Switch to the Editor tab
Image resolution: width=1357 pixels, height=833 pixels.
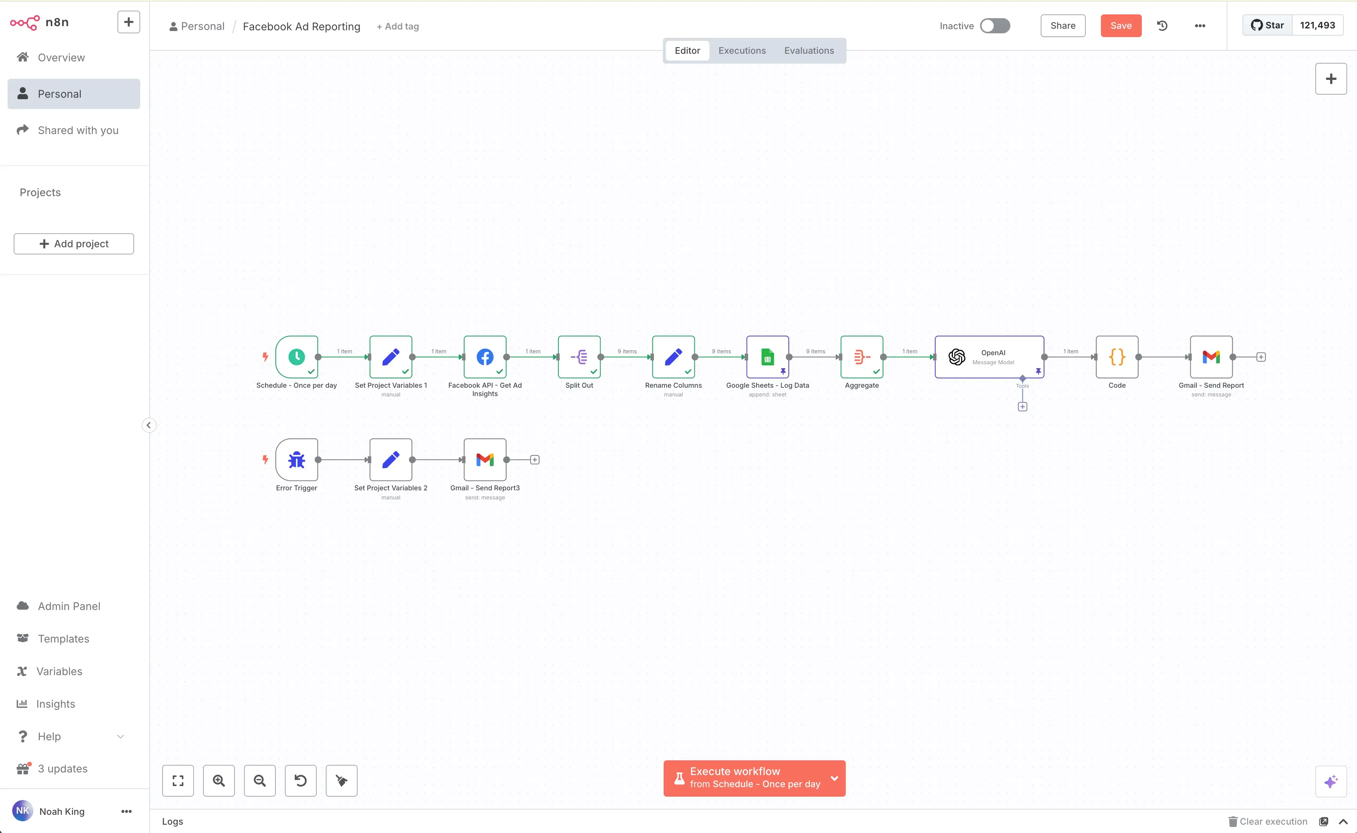click(687, 51)
